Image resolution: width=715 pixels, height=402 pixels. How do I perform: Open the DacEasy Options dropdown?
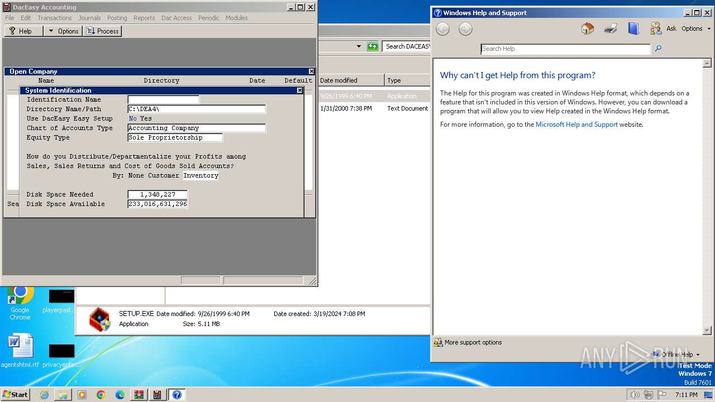[x=63, y=31]
